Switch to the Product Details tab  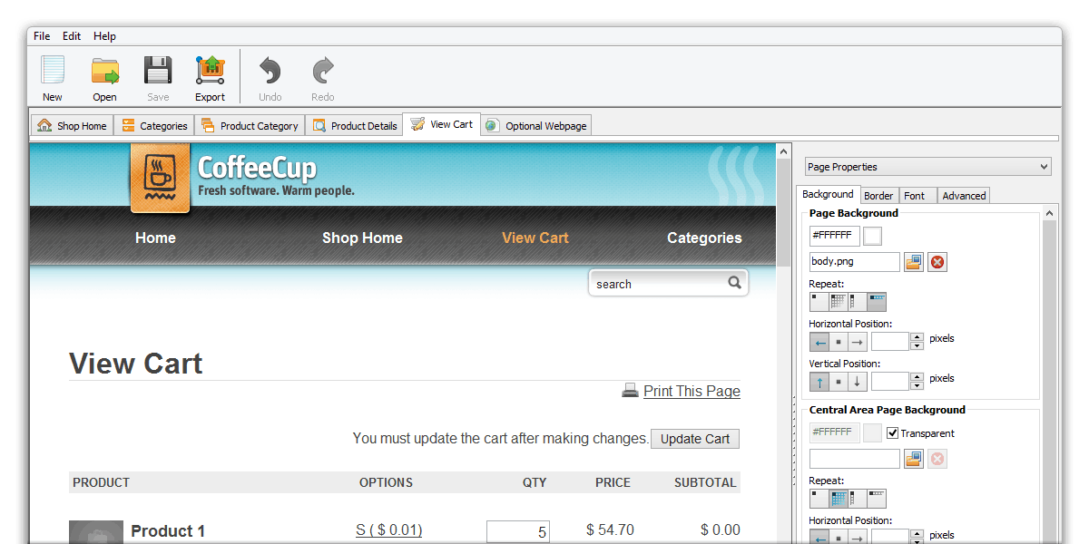point(355,126)
